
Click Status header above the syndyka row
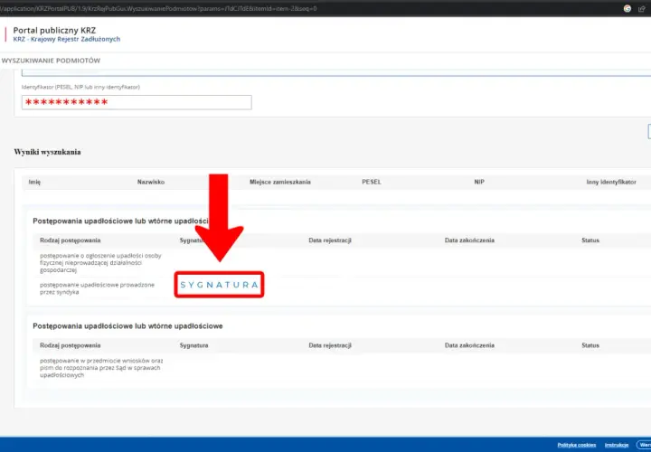pos(590,240)
